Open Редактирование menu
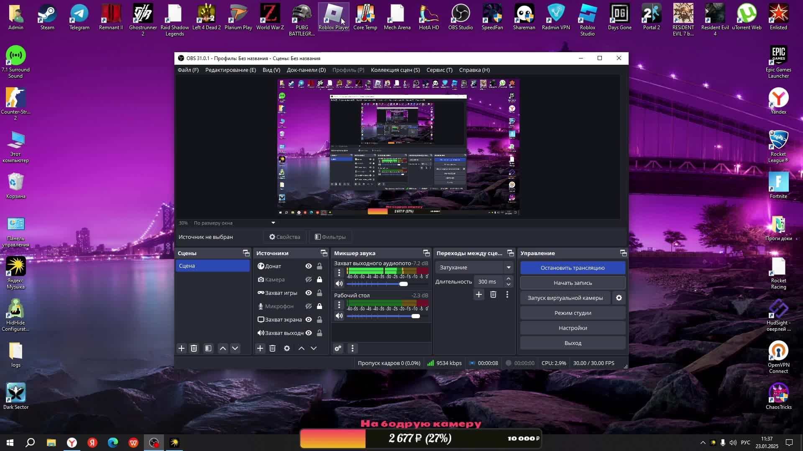 (230, 70)
